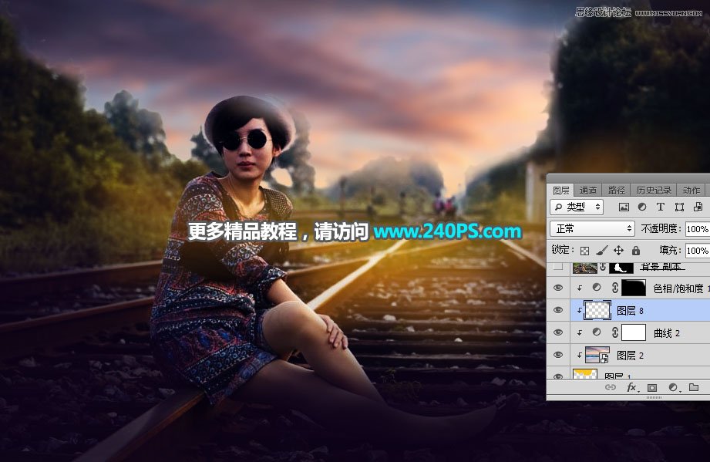The height and width of the screenshot is (462, 710).
Task: Switch to the 图层 tab
Action: pos(560,191)
